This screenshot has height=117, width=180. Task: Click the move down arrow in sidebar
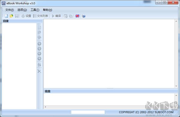click(x=39, y=49)
